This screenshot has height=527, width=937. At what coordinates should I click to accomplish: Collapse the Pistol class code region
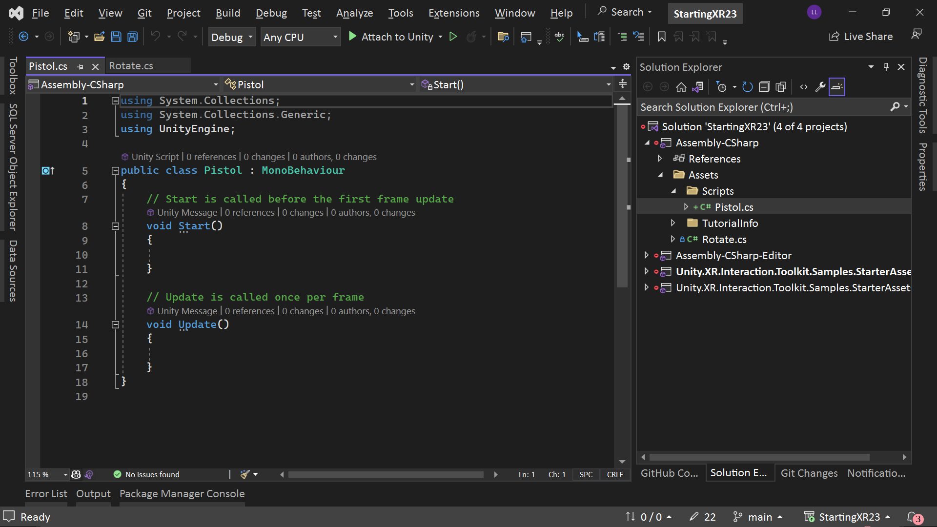[115, 171]
